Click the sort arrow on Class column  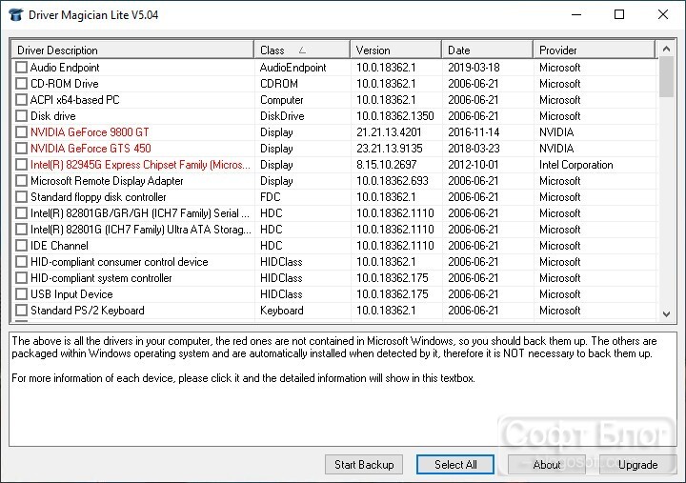click(x=302, y=50)
